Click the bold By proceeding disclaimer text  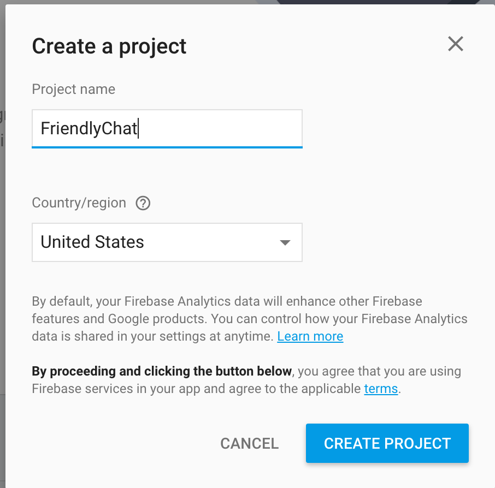coord(162,372)
